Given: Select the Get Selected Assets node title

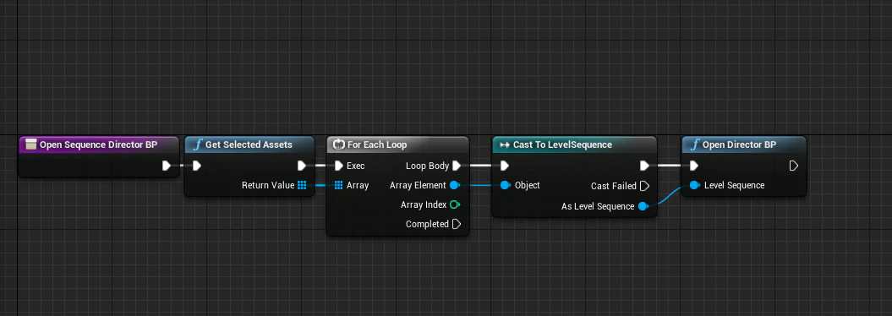Looking at the screenshot, I should [x=249, y=145].
